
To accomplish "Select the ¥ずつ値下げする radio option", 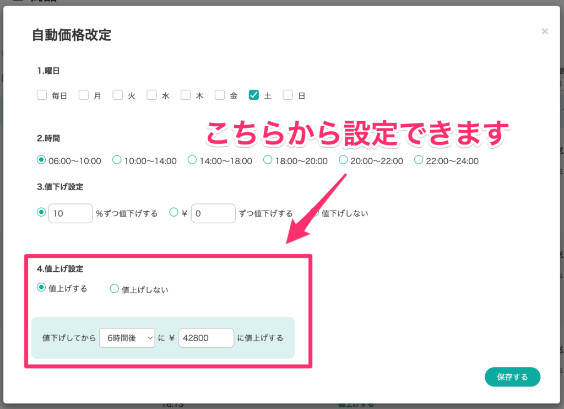I will [173, 212].
